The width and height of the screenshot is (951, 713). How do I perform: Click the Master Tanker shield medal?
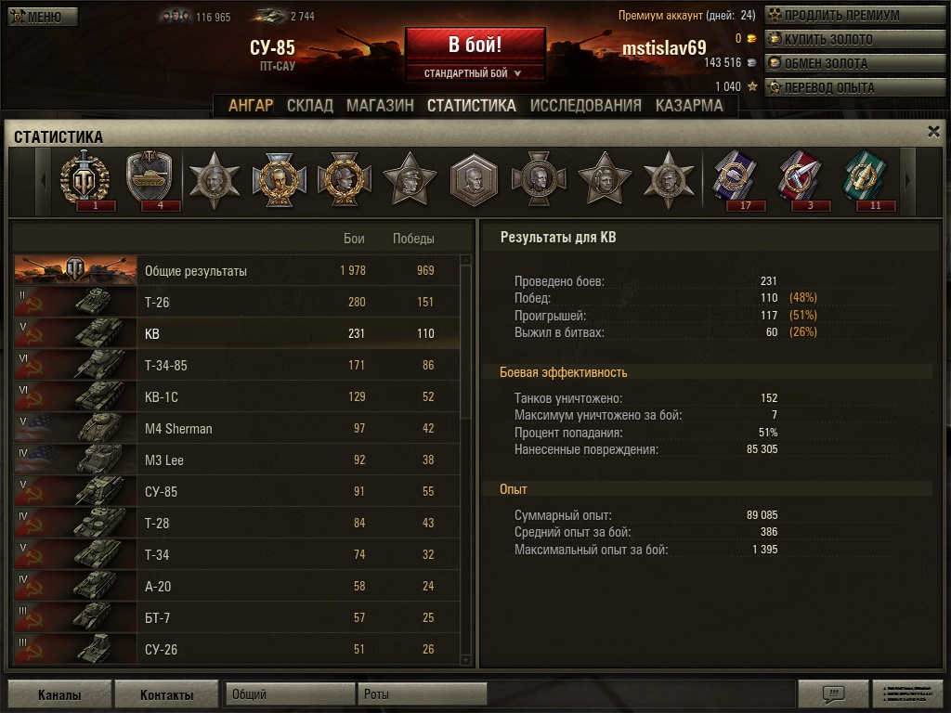(x=150, y=180)
